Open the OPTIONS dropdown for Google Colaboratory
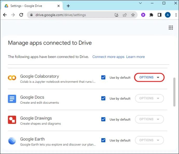 [149, 77]
